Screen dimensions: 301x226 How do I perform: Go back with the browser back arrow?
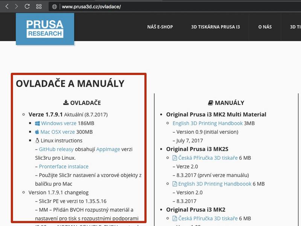[7, 6]
